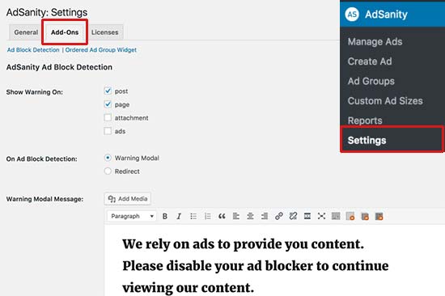Apply italic formatting in the editor
This screenshot has width=445, height=296.
[179, 216]
